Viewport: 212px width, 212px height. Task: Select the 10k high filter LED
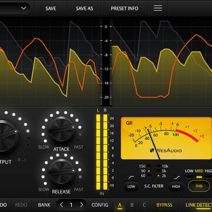point(158,166)
